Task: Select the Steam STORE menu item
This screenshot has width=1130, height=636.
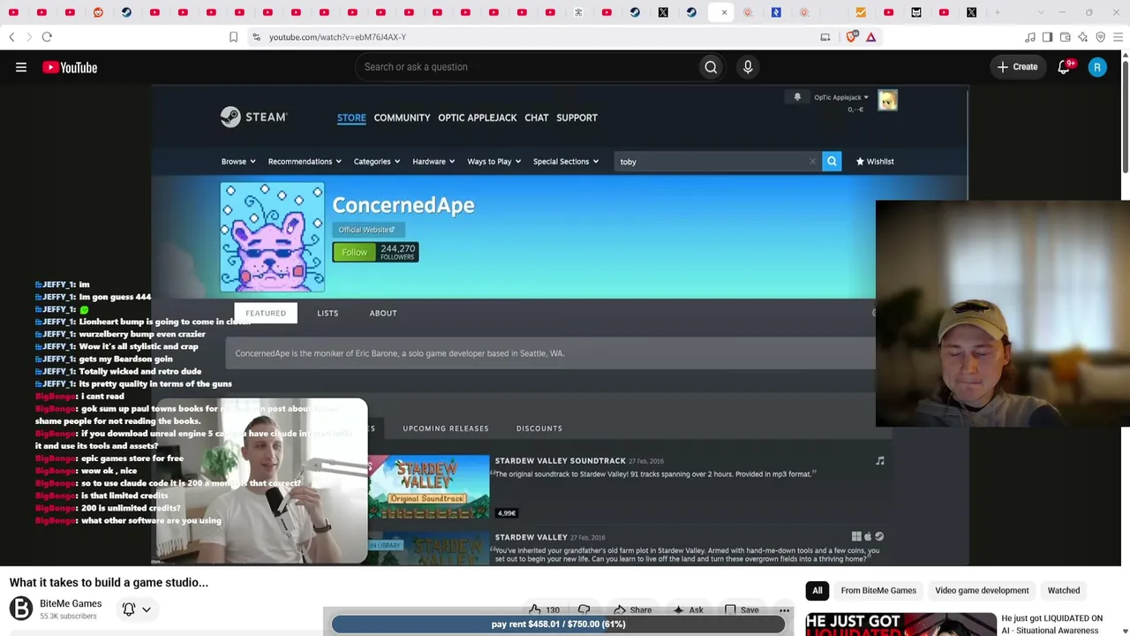Action: (351, 117)
